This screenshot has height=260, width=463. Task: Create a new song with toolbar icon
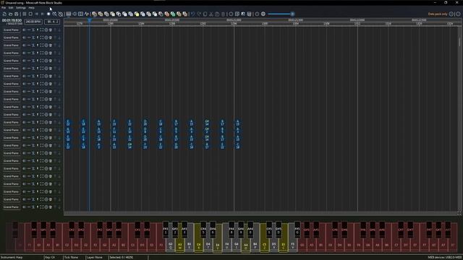4,14
